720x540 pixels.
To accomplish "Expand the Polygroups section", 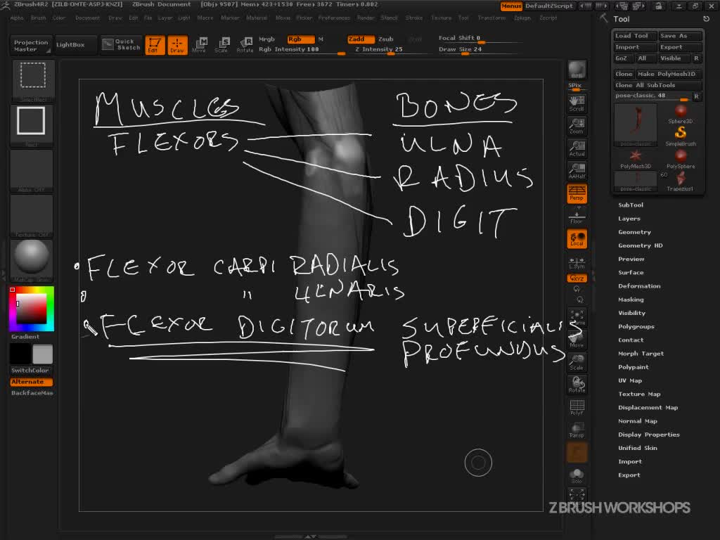I will (636, 326).
